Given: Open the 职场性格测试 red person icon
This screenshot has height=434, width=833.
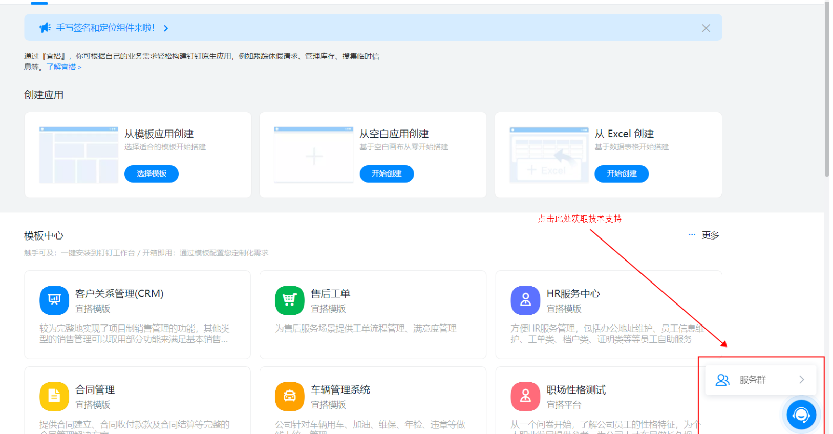Looking at the screenshot, I should pos(525,397).
